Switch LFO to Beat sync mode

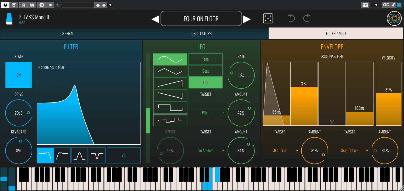[206, 71]
